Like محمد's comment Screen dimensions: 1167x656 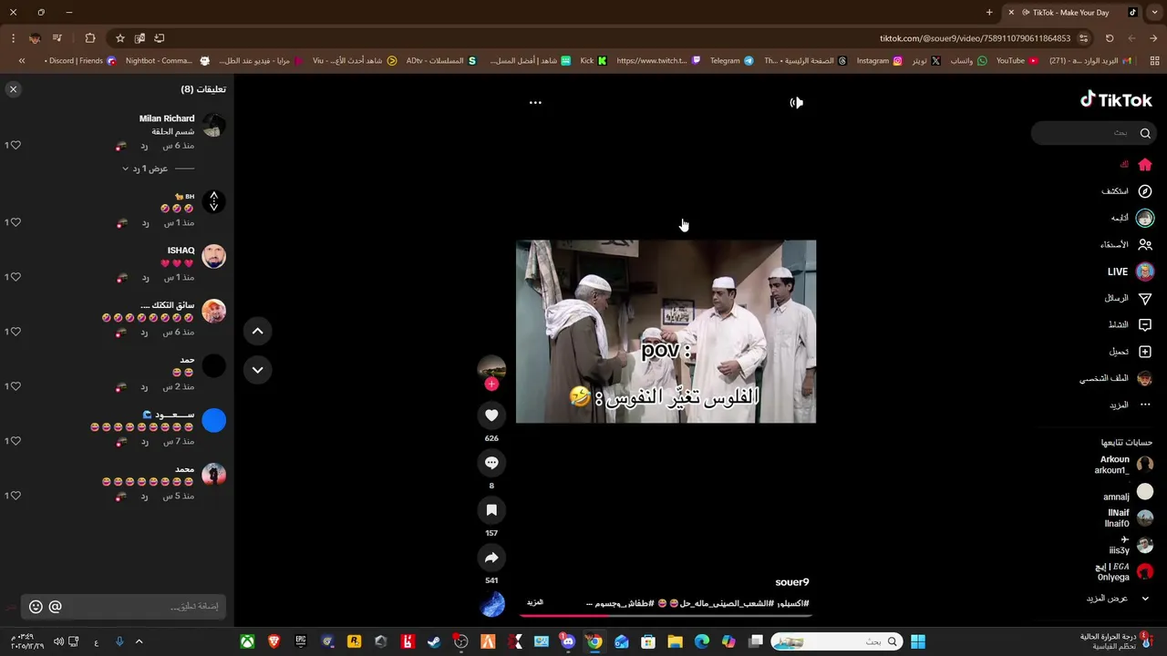pyautogui.click(x=15, y=496)
